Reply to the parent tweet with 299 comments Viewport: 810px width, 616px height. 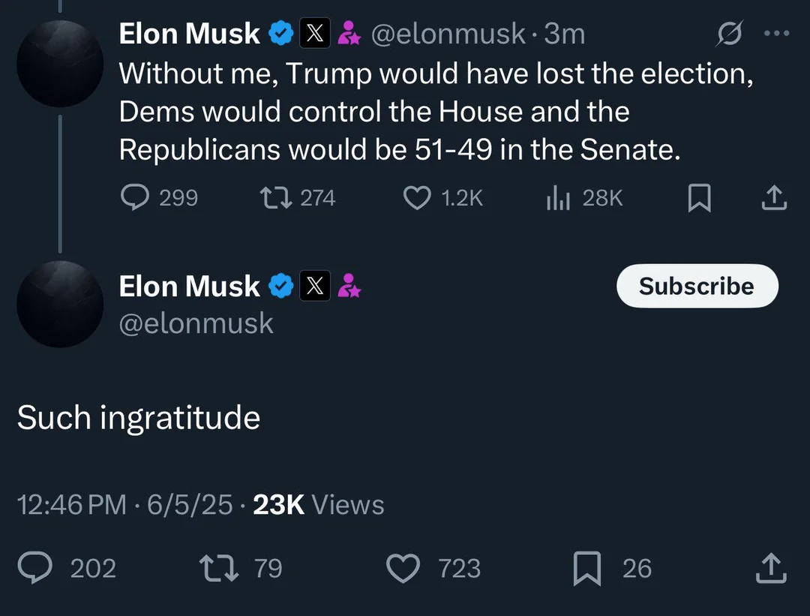tap(135, 198)
